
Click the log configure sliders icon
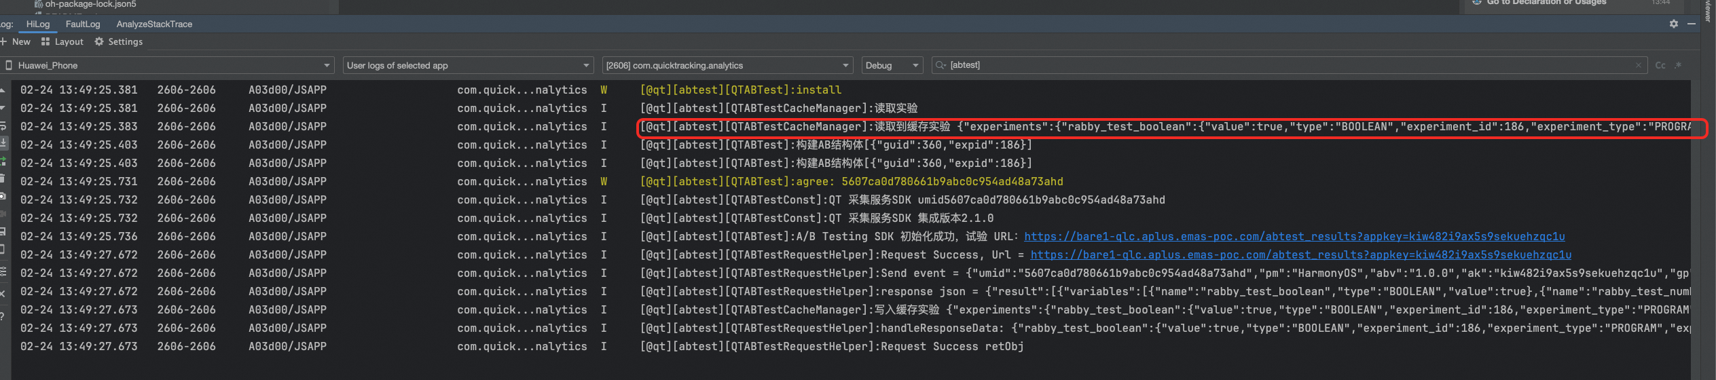pyautogui.click(x=3, y=271)
